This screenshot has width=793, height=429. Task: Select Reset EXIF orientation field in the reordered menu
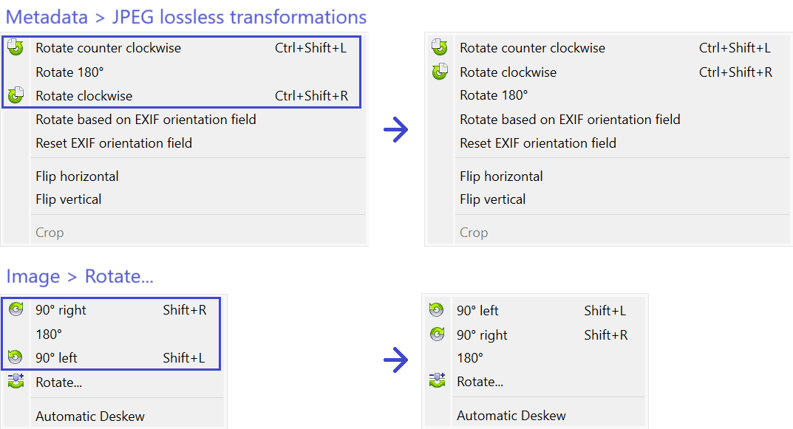537,143
